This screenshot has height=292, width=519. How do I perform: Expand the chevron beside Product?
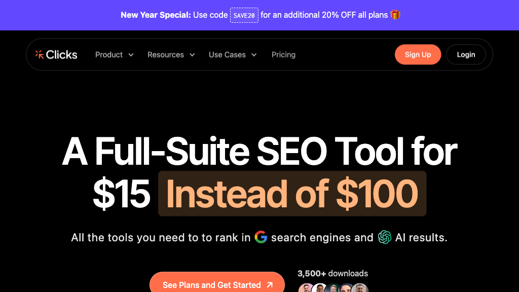coord(131,55)
